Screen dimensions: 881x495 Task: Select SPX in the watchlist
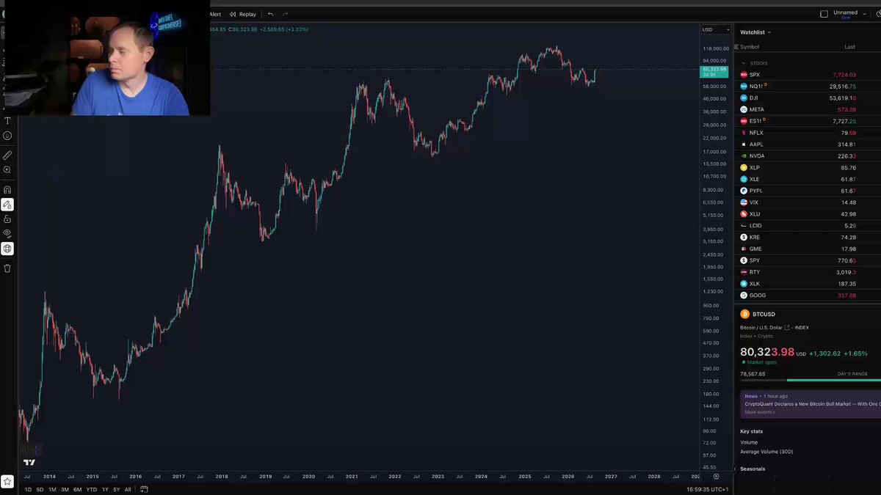[808, 75]
